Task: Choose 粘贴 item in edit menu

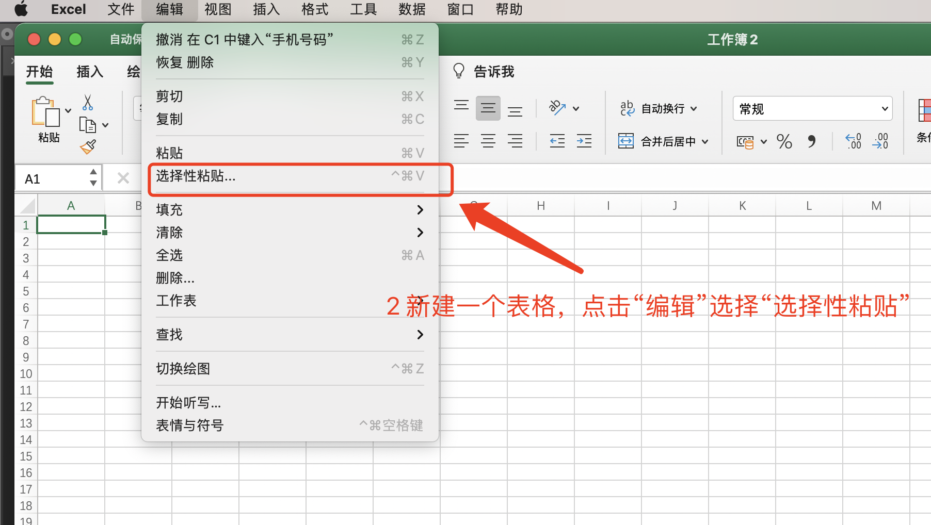Action: click(290, 153)
